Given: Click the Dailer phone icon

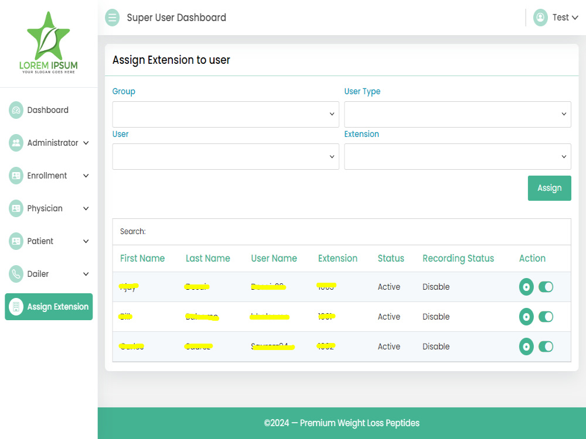Looking at the screenshot, I should point(16,274).
